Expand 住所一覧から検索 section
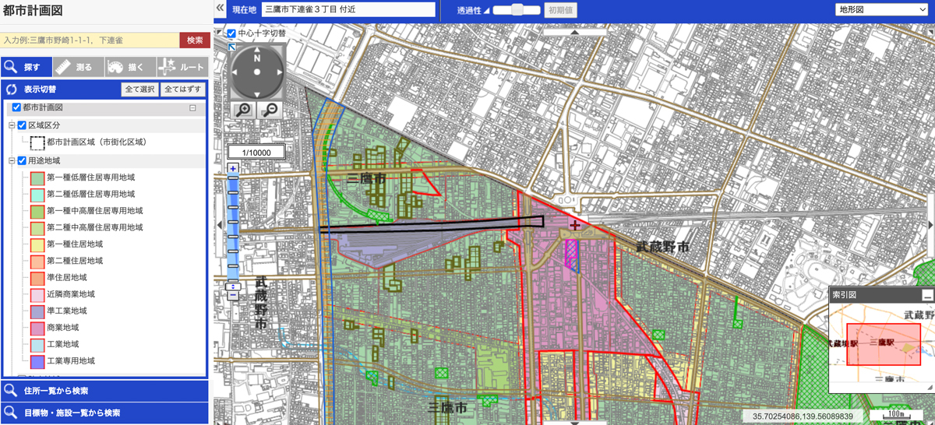This screenshot has width=935, height=425. [x=104, y=391]
